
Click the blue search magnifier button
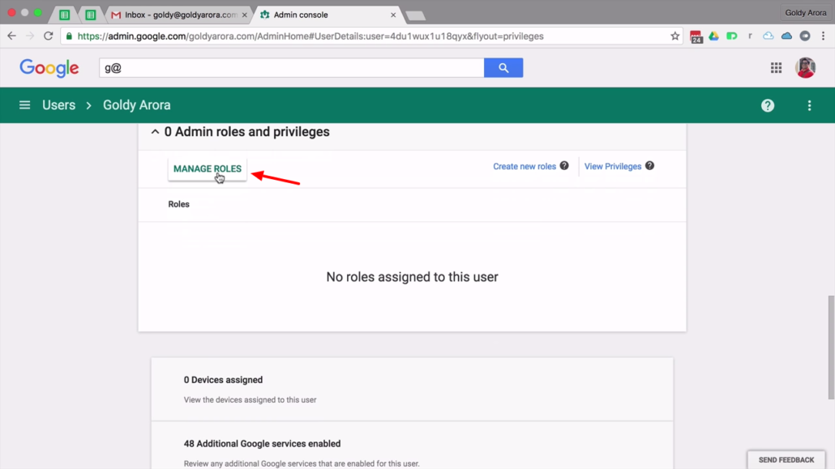coord(503,67)
